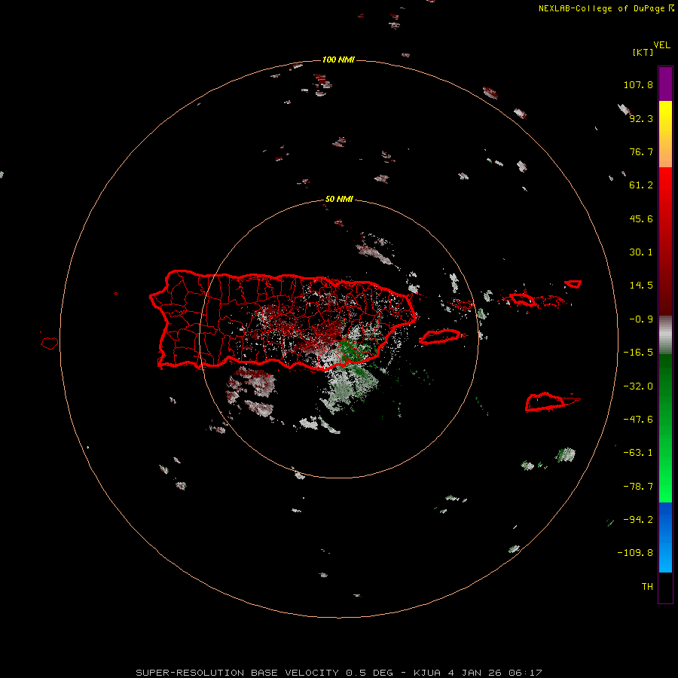The image size is (678, 678).
Task: Click the yellow-orange segment of color bar
Action: tap(665, 134)
